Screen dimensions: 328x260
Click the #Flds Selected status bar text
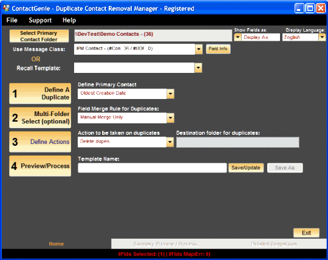[x=164, y=254]
